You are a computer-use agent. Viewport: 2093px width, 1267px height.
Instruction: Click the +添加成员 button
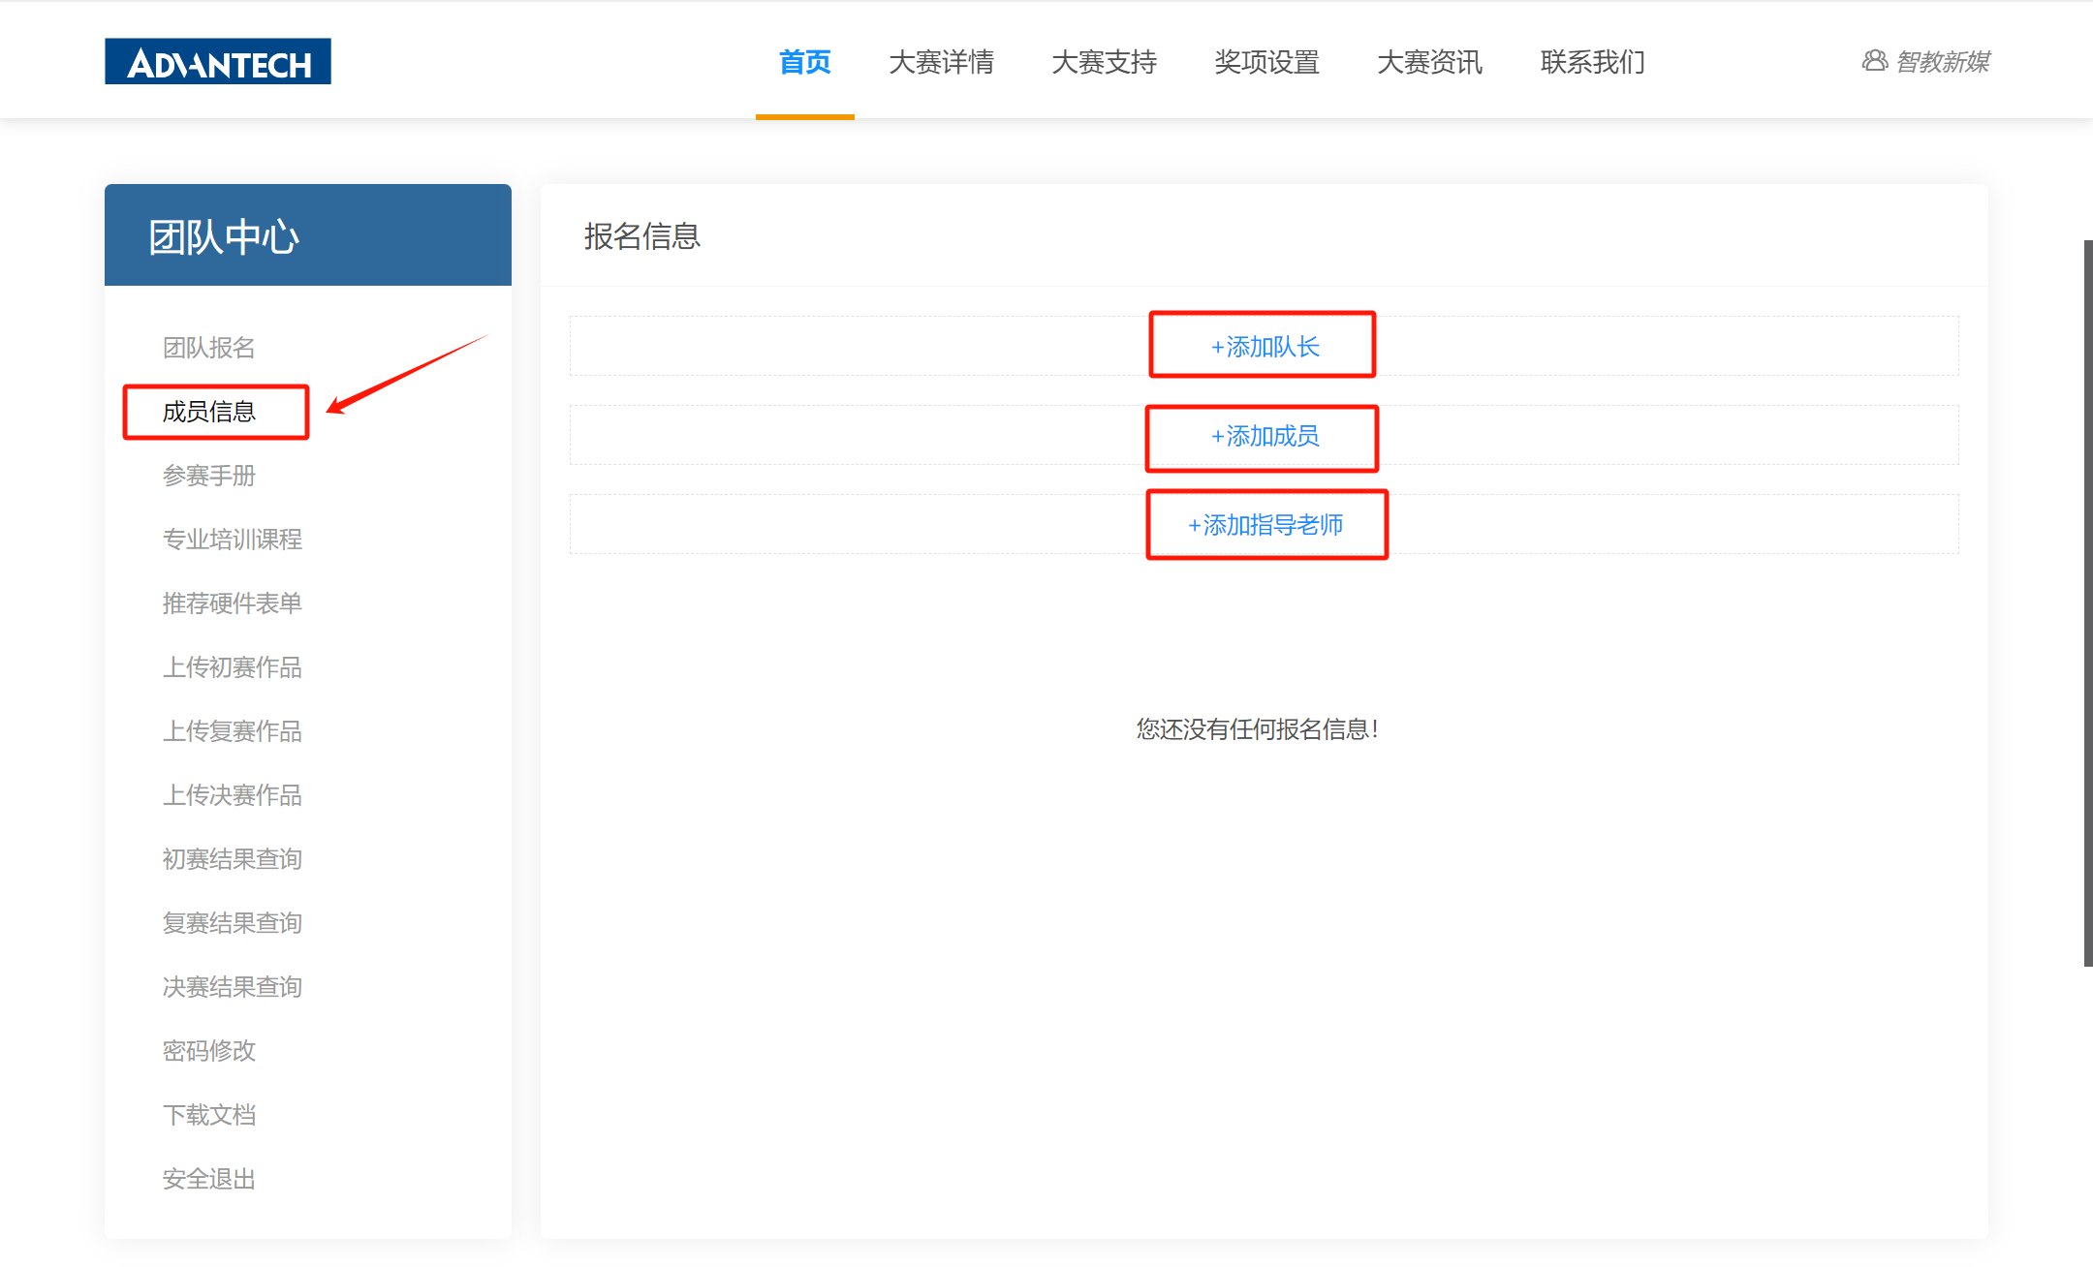coord(1265,436)
